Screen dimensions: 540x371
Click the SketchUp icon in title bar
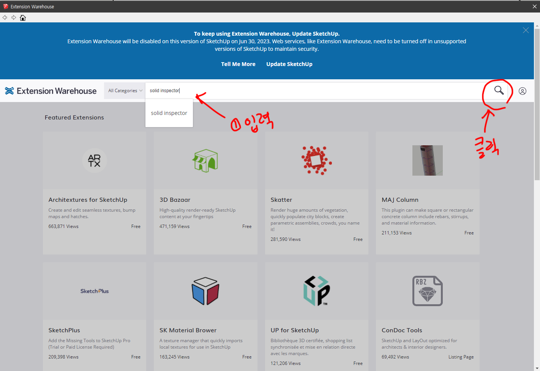coord(5,6)
